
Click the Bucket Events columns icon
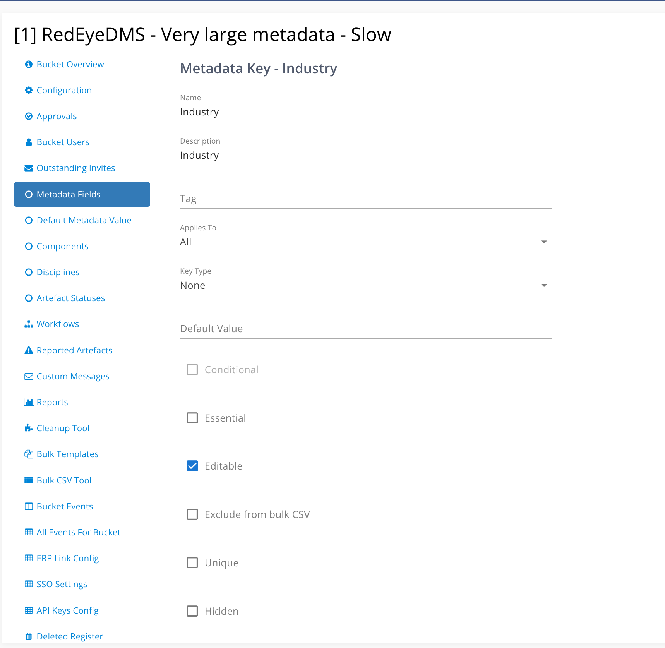click(29, 506)
